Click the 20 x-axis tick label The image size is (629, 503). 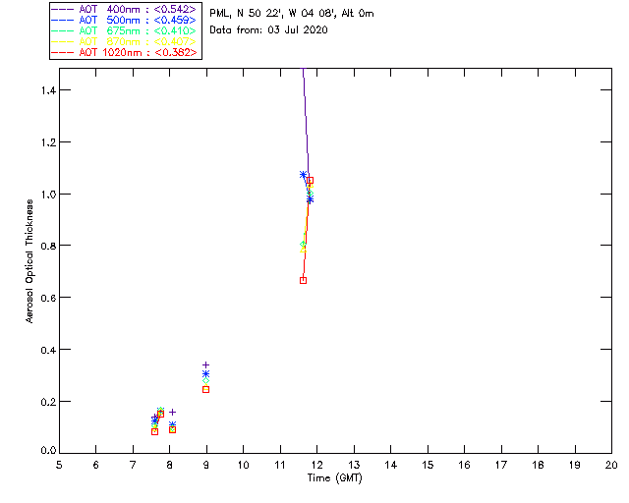(x=611, y=465)
